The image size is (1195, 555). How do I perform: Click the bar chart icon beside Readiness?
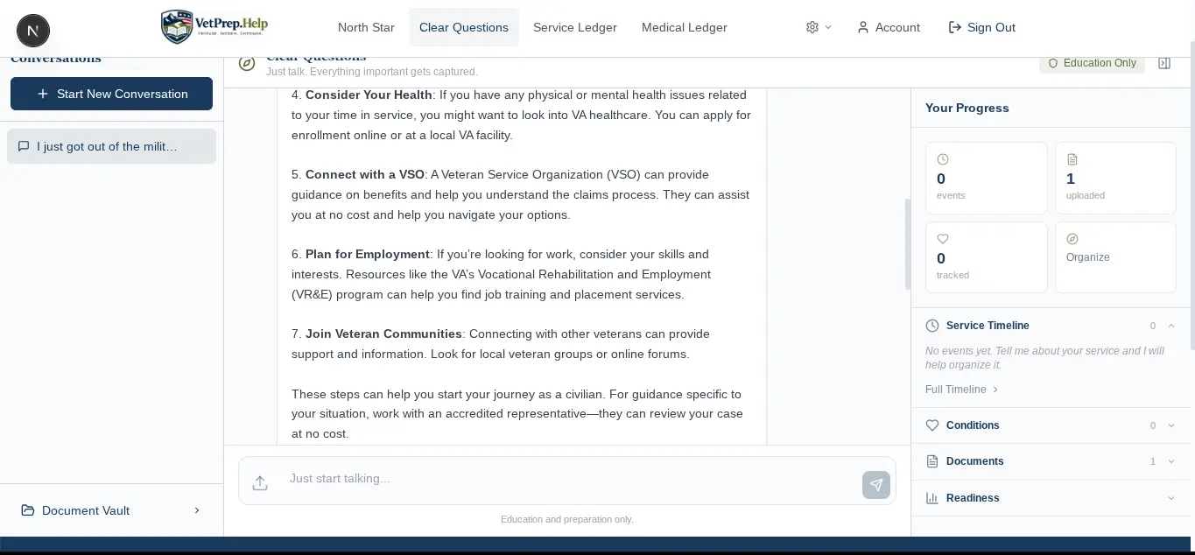[x=931, y=498]
